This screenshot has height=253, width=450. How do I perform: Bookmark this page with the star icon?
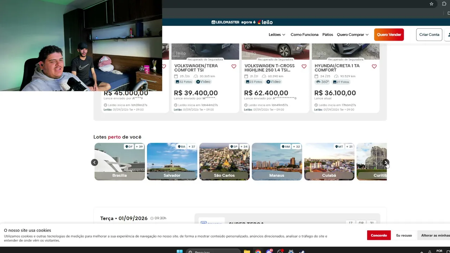pos(431,4)
